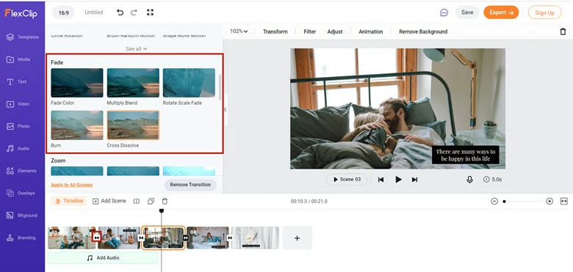This screenshot has height=272, width=573.
Task: Open the Audio sidebar section
Action: point(18,148)
